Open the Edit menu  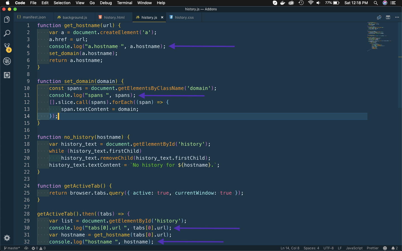pyautogui.click(x=45, y=3)
